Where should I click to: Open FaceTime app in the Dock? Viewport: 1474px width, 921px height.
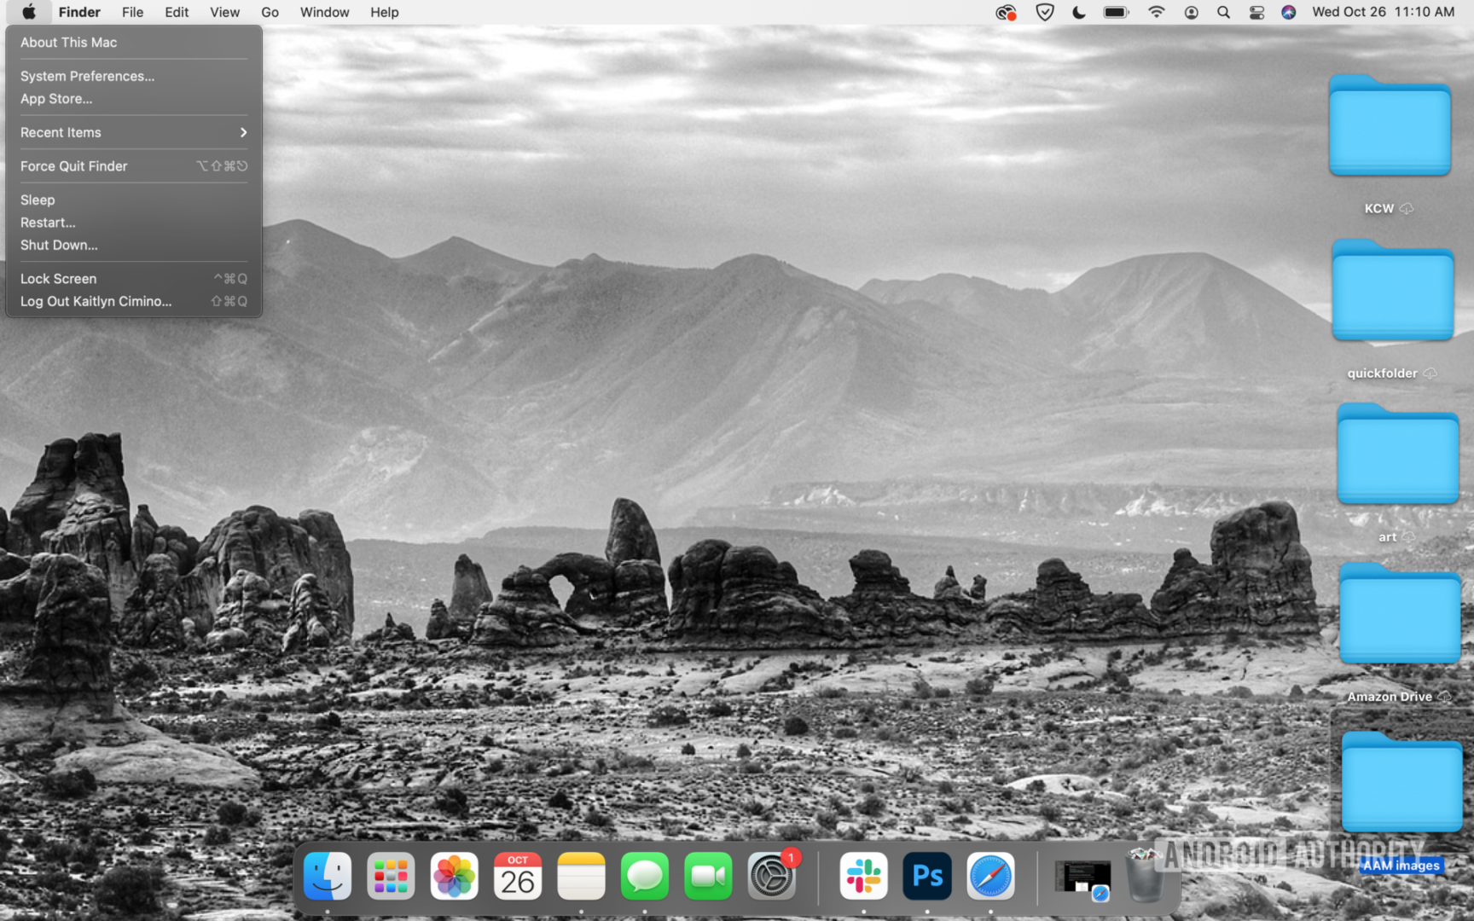pos(708,876)
